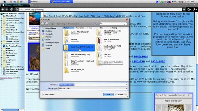Select the sam broadcasting [CxSx] folder
The height and width of the screenshot is (111, 198).
point(79,55)
